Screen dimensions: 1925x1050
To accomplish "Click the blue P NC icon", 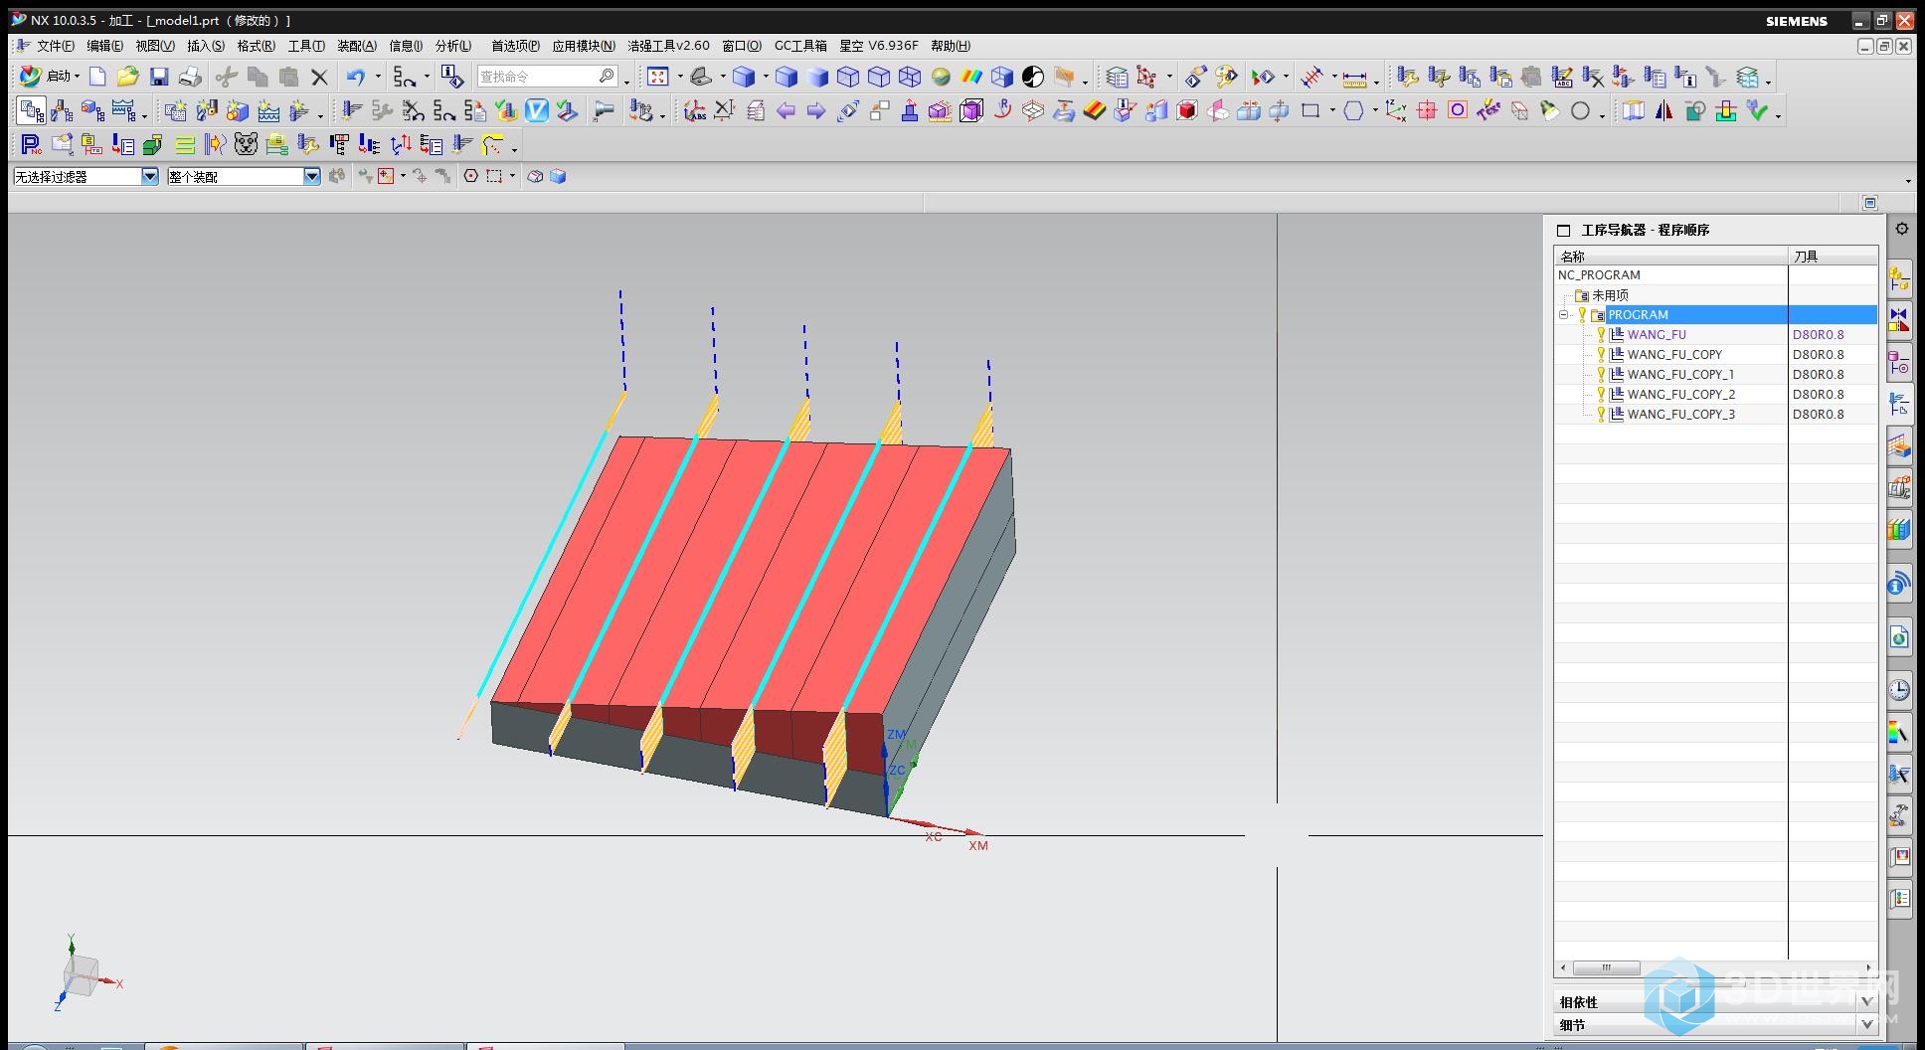I will pos(31,145).
